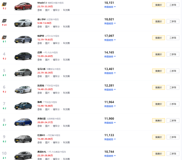Open 图片 link under 帕萨特
The image size is (182, 160).
tap(47, 43)
